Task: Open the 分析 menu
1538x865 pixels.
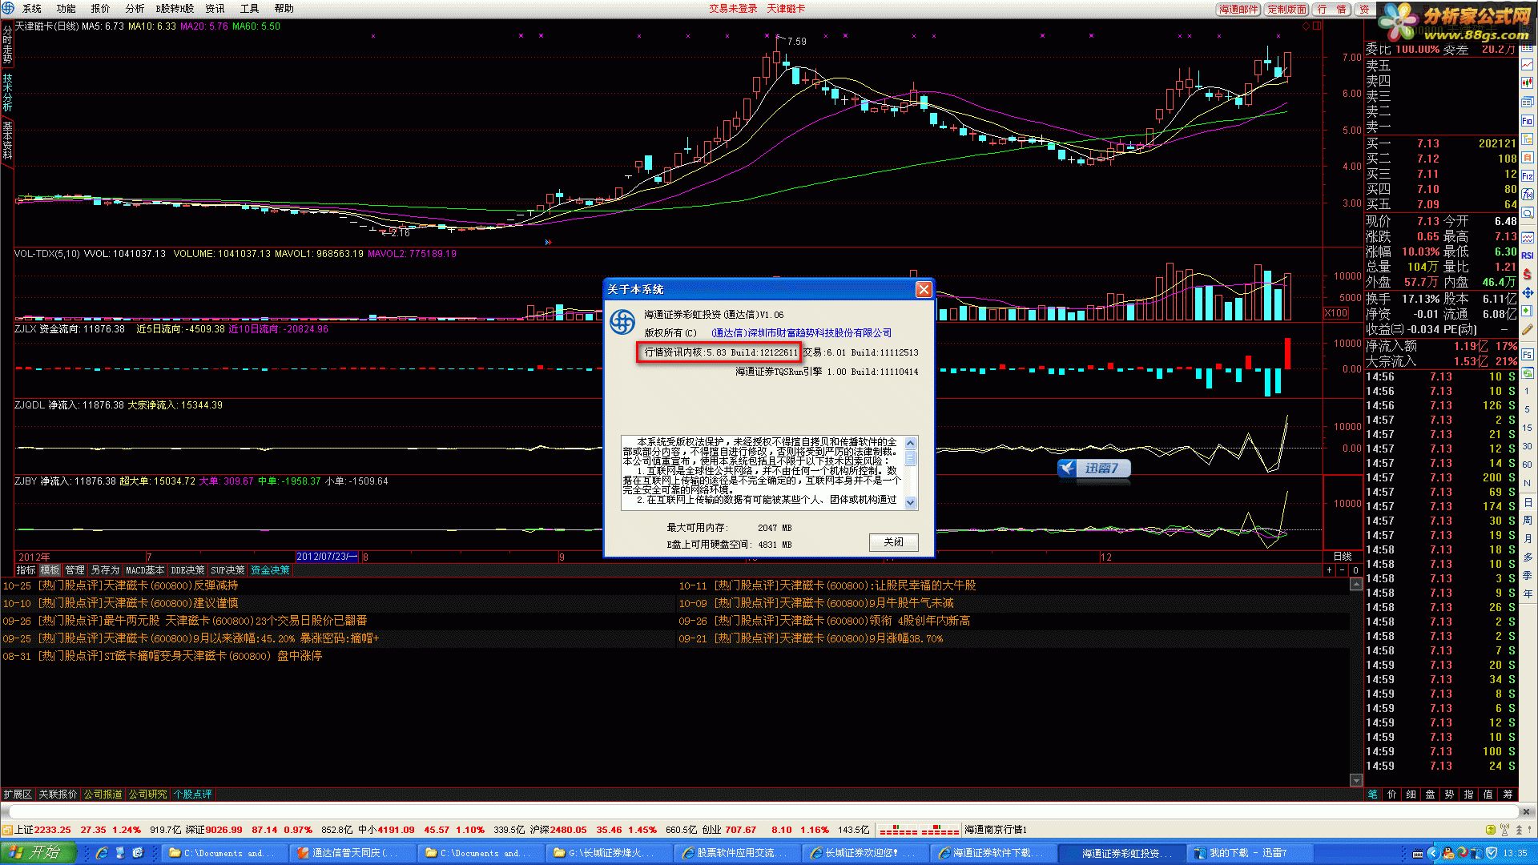Action: [135, 9]
